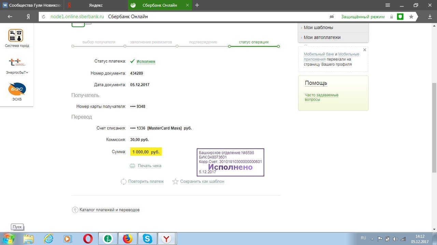Open the ЭСКБ payment icon
Screen dimensions: 437x245
point(17,89)
